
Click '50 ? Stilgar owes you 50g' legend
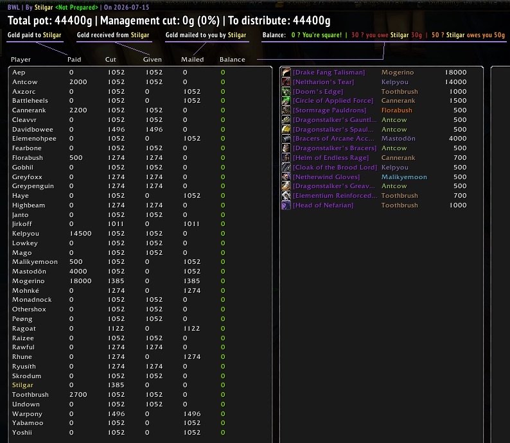coord(468,35)
